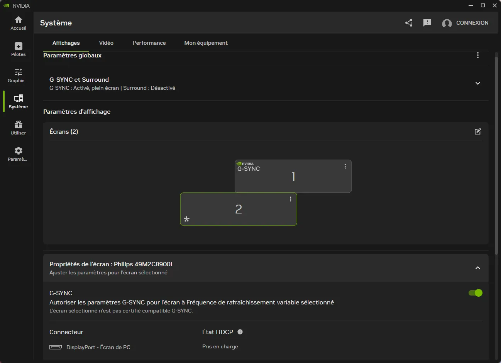Screen dimensions: 501x363
Task: Open the Paramètres gear in sidebar
Action: pos(18,154)
